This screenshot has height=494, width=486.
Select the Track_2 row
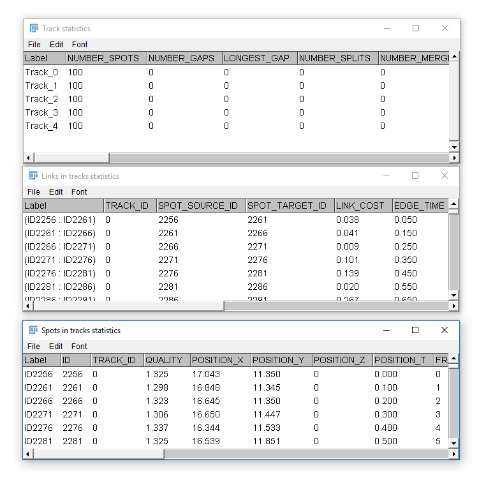click(x=41, y=99)
